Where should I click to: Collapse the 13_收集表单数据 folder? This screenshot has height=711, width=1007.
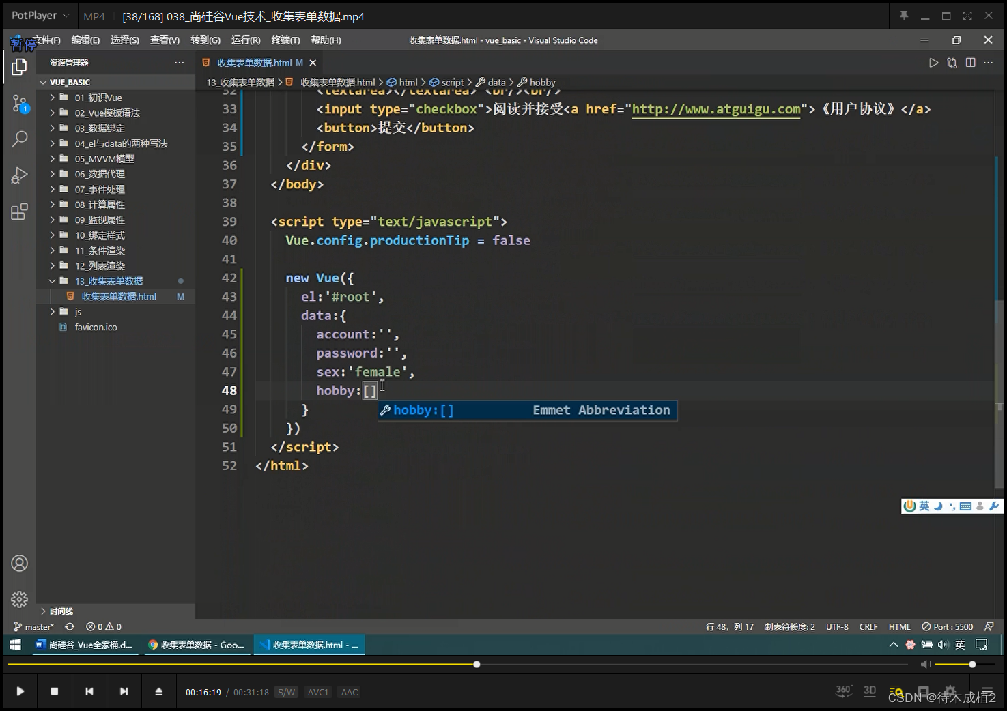point(52,280)
